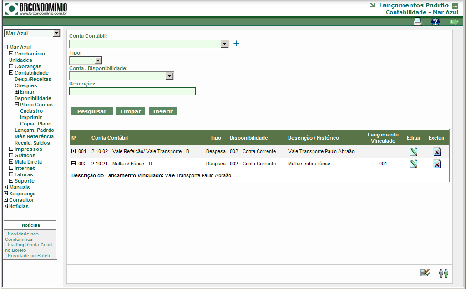The width and height of the screenshot is (466, 289).
Task: Open Mês Referência in the sidebar
Action: (34, 136)
